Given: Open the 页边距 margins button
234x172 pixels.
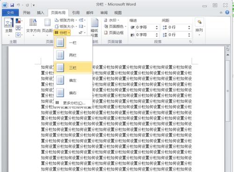Looking at the screenshot, I should pyautogui.click(x=47, y=27).
